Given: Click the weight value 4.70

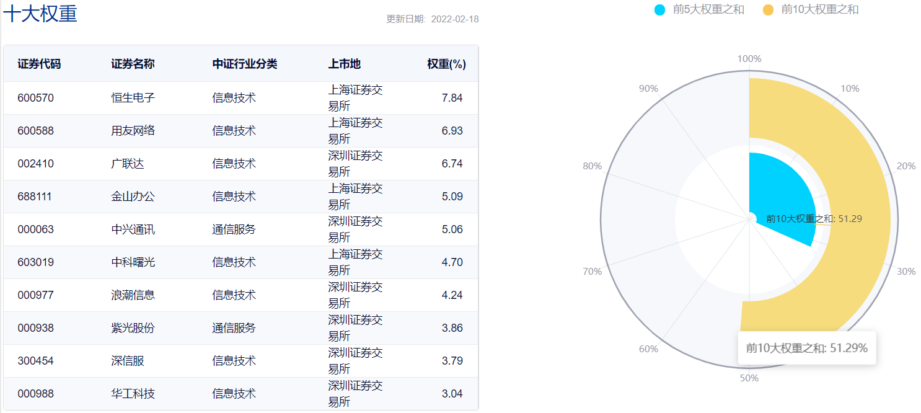Looking at the screenshot, I should pyautogui.click(x=452, y=262).
